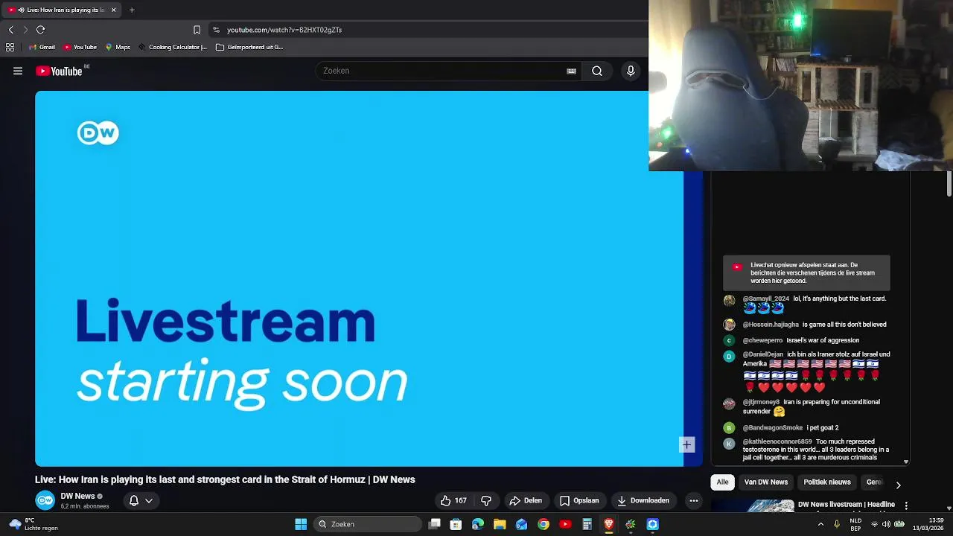Toggle notification bell for DW News
The image size is (953, 536).
point(134,500)
